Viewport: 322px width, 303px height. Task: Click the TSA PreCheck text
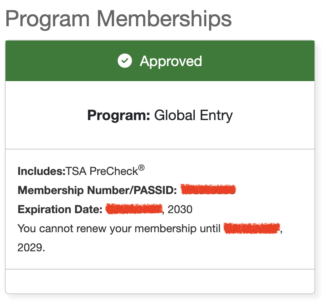coord(102,171)
